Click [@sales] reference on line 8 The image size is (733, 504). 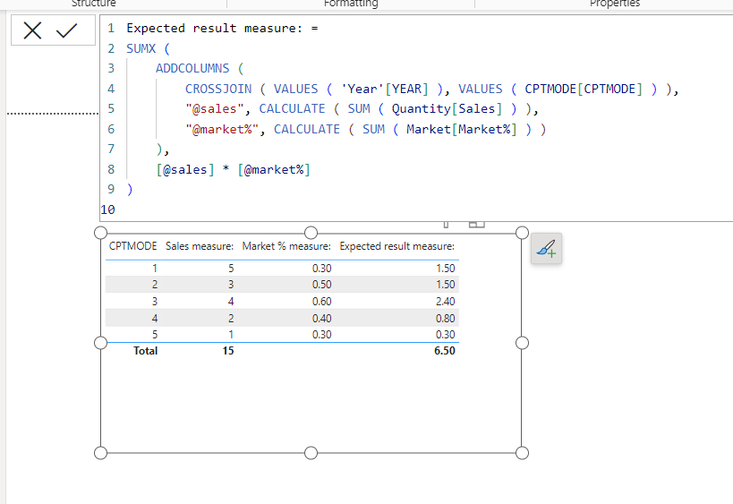tap(185, 169)
